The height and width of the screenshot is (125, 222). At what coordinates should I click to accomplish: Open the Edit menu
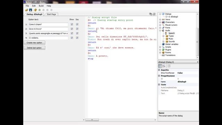(x=34, y=6)
